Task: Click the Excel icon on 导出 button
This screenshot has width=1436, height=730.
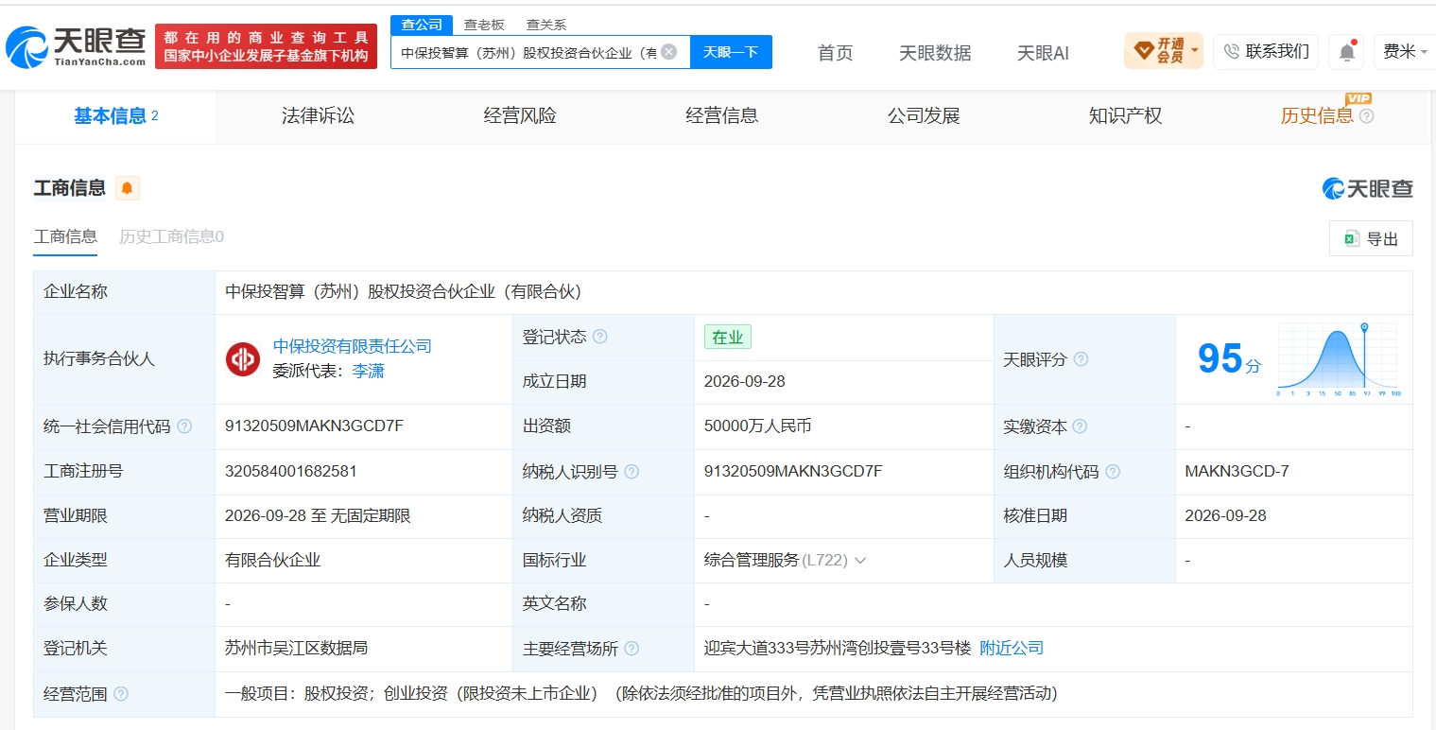Action: coord(1352,239)
